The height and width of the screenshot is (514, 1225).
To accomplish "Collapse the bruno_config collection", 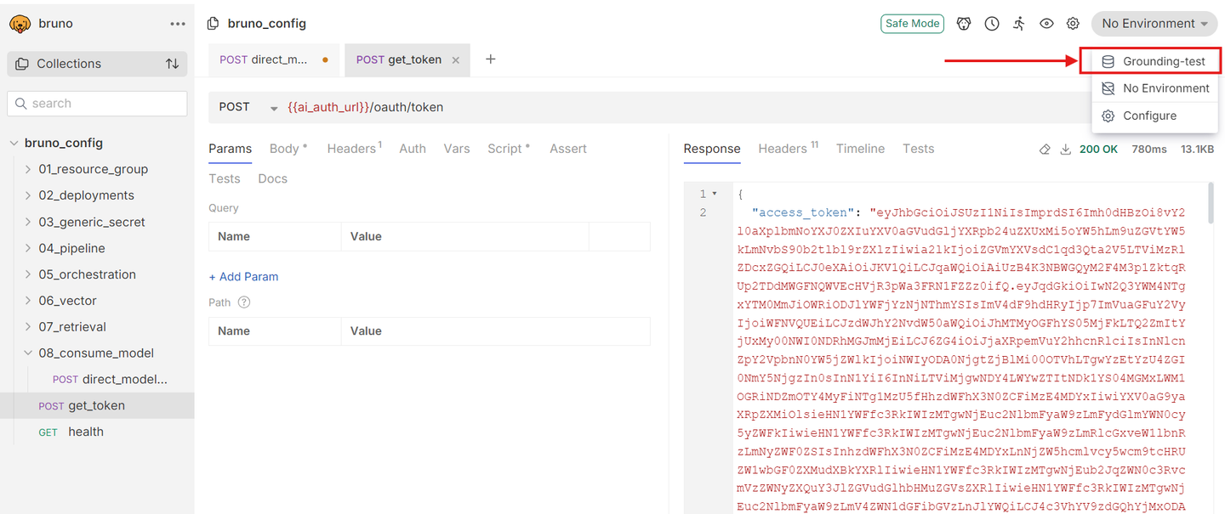I will (14, 143).
